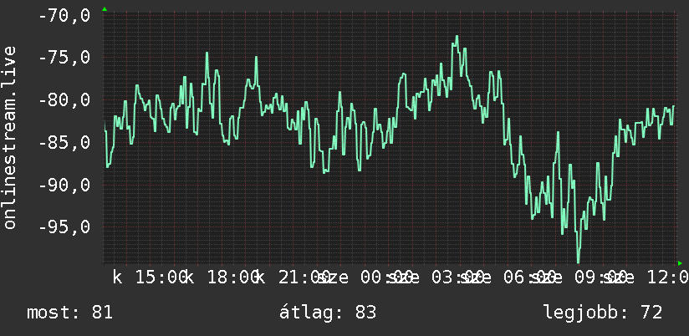Select the 'átlag: 83' average value
689x336 pixels.
point(328,313)
